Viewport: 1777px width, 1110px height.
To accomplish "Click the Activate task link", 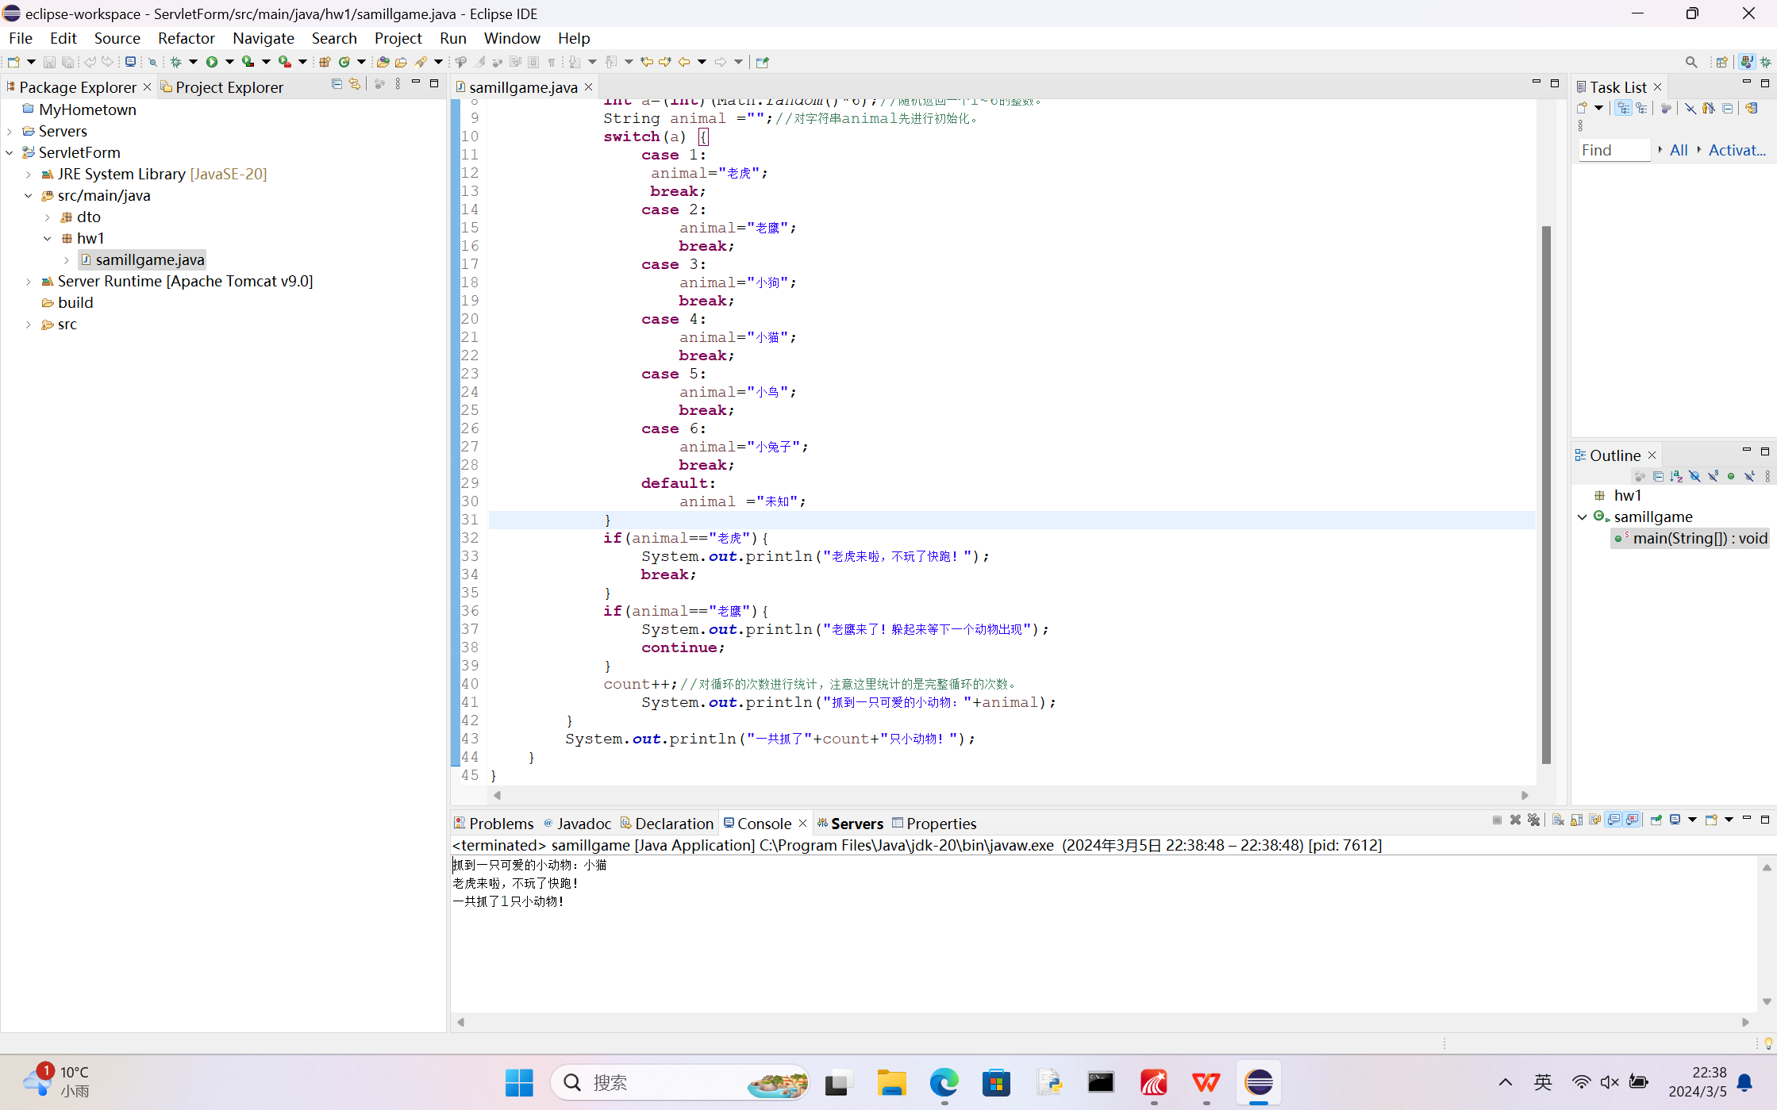I will (x=1737, y=150).
